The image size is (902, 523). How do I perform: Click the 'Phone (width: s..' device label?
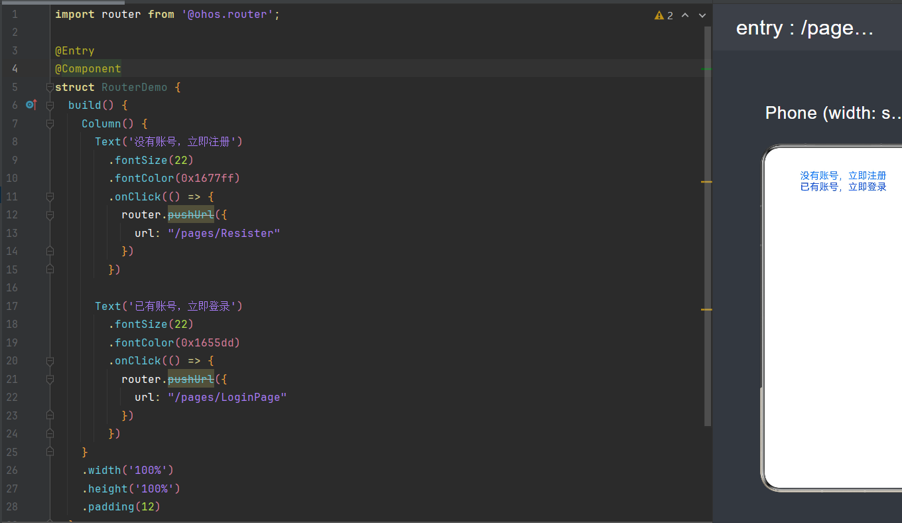pyautogui.click(x=833, y=113)
